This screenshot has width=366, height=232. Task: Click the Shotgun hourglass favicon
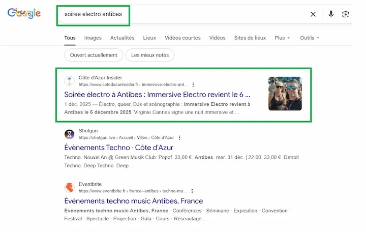69,134
